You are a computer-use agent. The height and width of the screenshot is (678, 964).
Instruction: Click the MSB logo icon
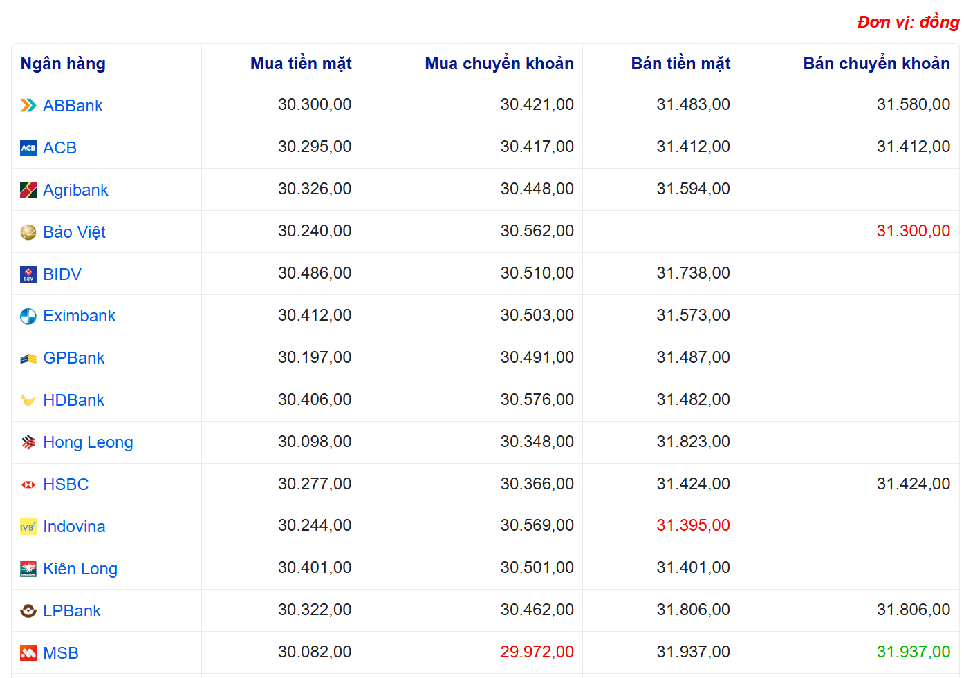[28, 653]
